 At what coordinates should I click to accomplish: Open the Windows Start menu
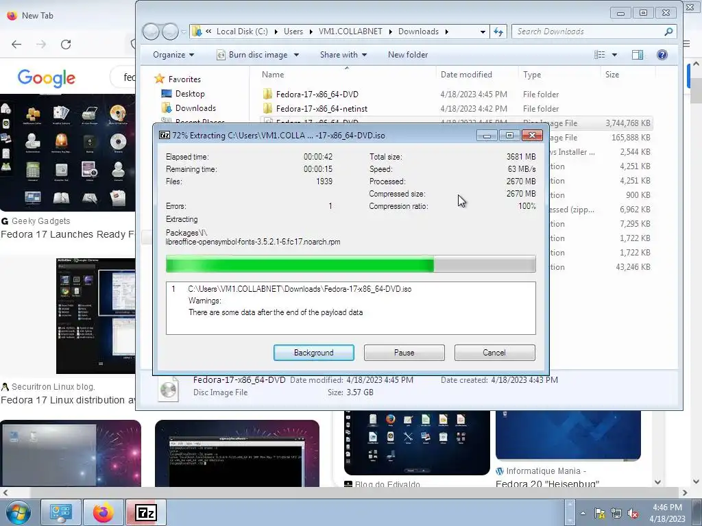tap(19, 512)
